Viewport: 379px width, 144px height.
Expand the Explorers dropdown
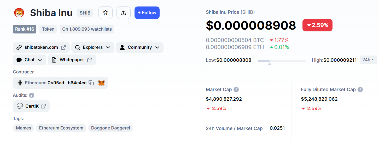[93, 47]
